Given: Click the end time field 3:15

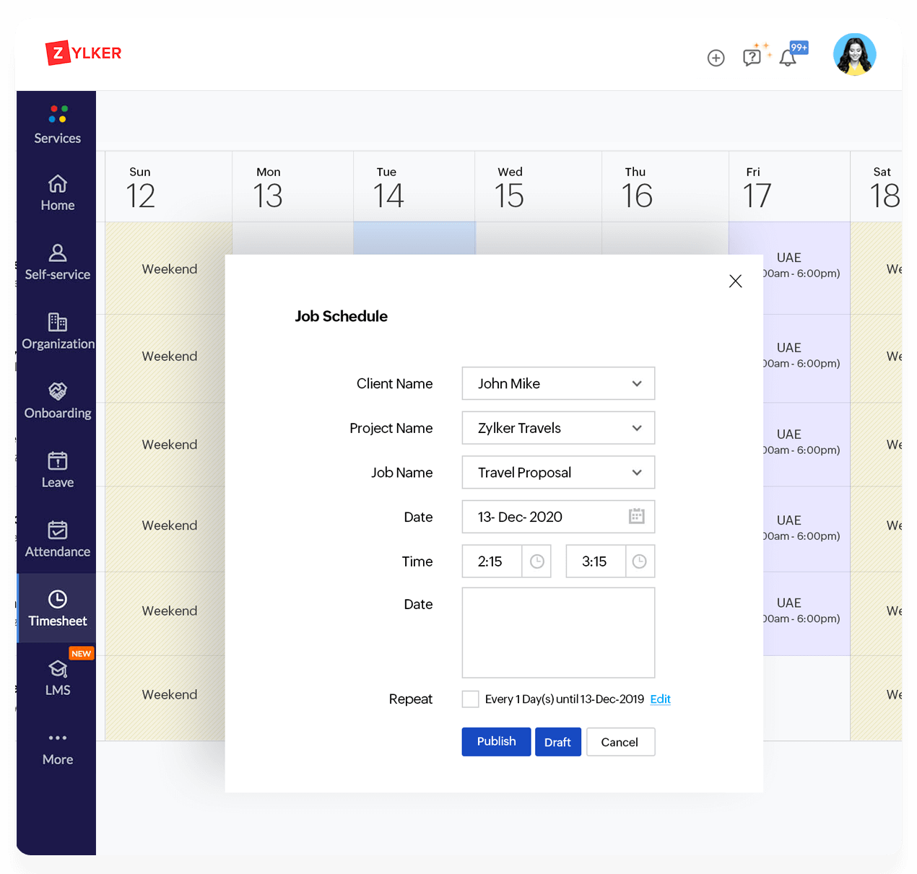Looking at the screenshot, I should (x=596, y=561).
